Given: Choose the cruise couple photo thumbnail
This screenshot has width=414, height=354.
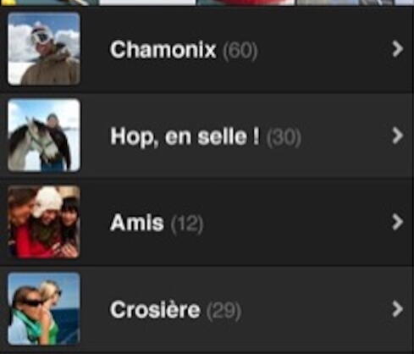Looking at the screenshot, I should 44,308.
